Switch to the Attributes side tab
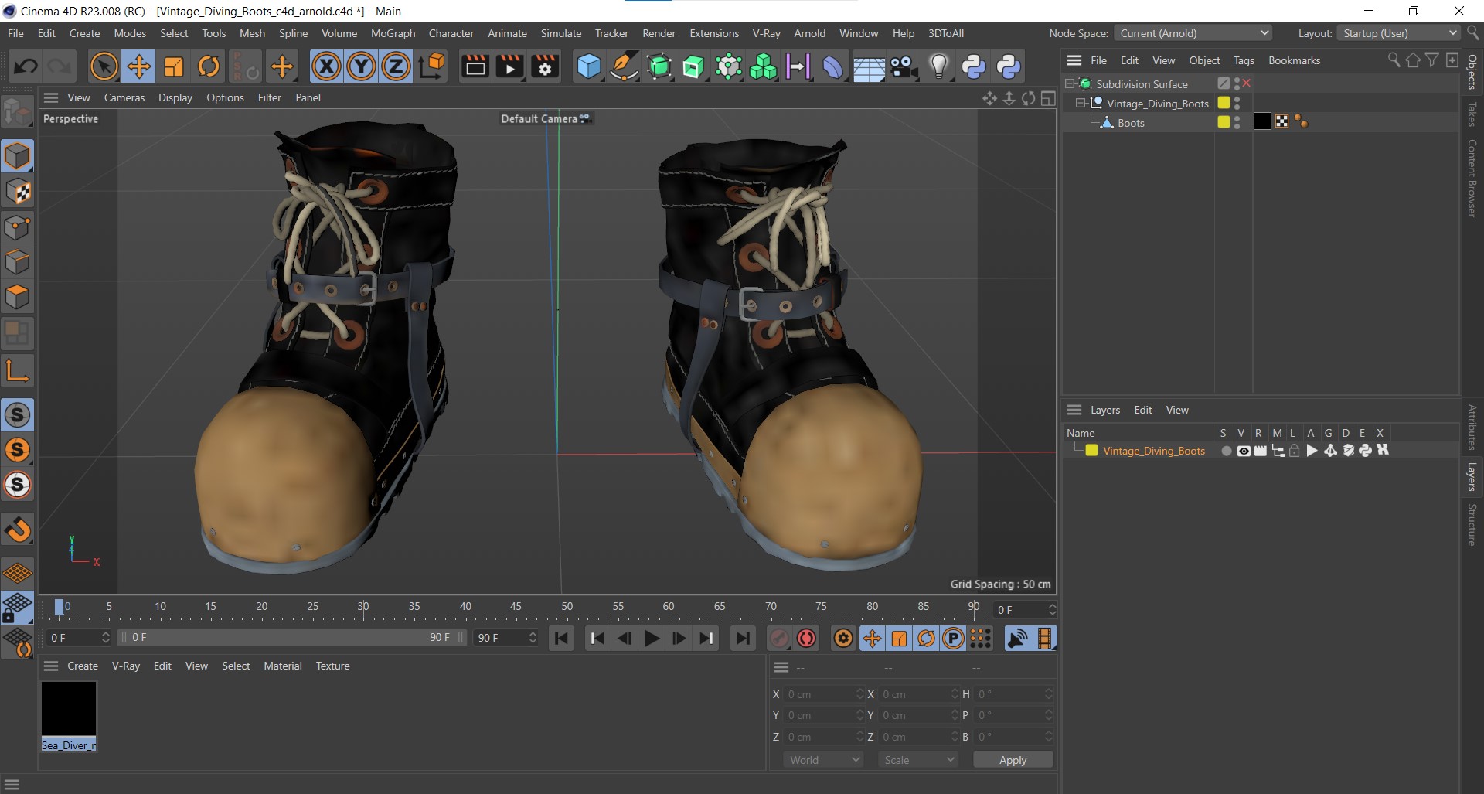The width and height of the screenshot is (1484, 794). [x=1472, y=427]
